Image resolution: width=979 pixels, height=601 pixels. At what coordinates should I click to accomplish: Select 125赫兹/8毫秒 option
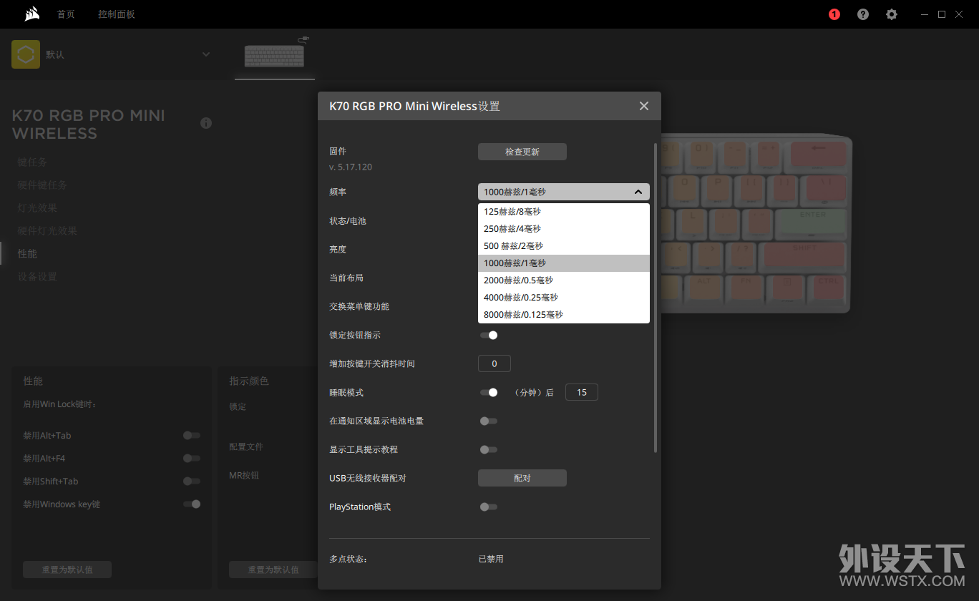coord(564,212)
